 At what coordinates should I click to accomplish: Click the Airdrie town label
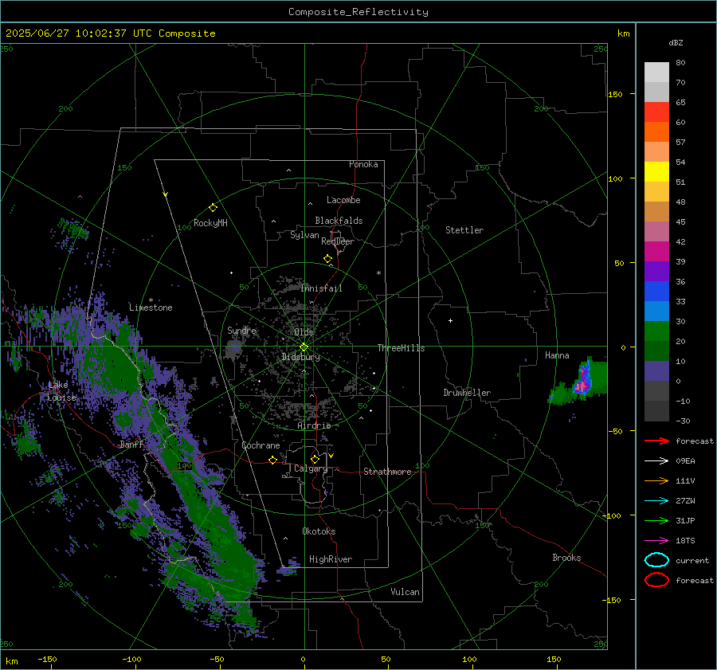(314, 425)
